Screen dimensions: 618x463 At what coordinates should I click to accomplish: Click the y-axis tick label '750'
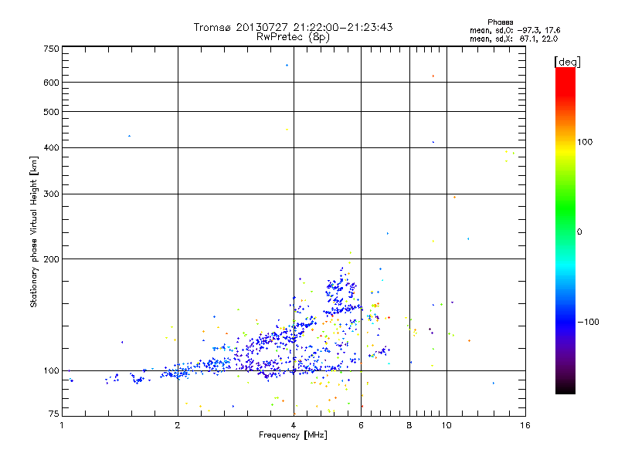[51, 49]
